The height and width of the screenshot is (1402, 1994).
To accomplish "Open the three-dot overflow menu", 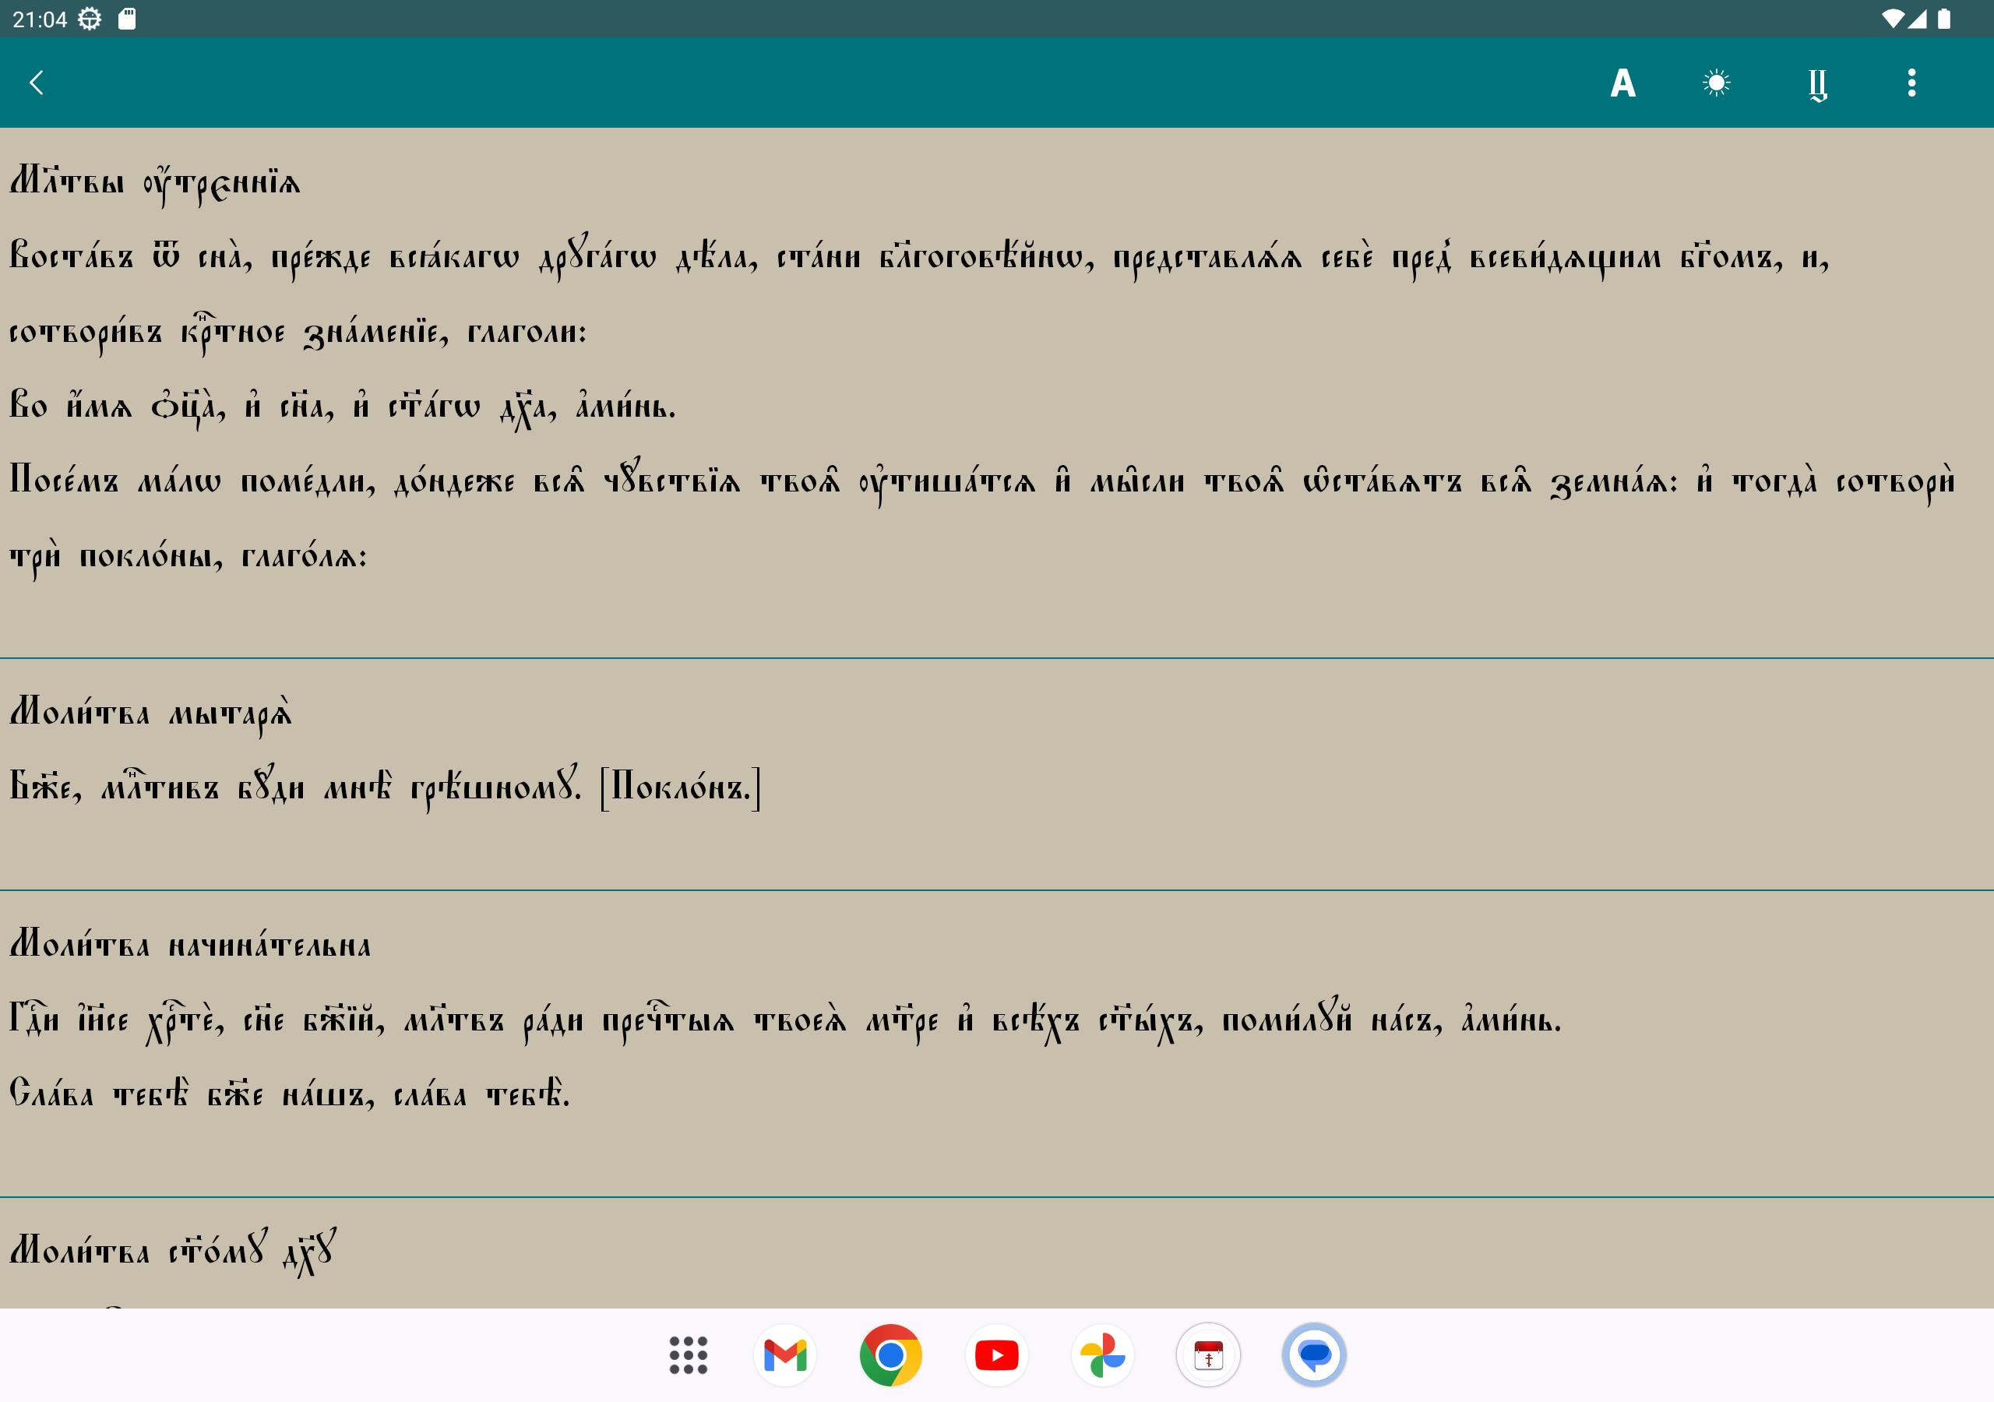I will 1911,83.
